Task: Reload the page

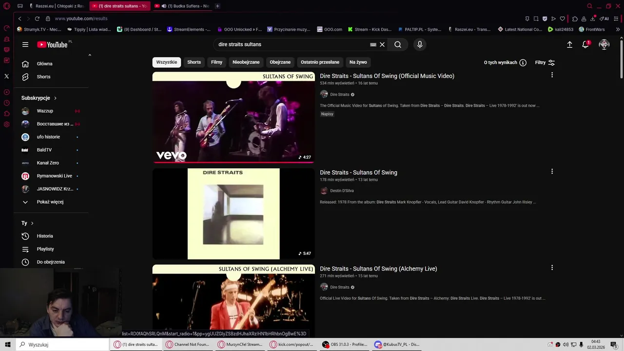Action: click(x=37, y=19)
